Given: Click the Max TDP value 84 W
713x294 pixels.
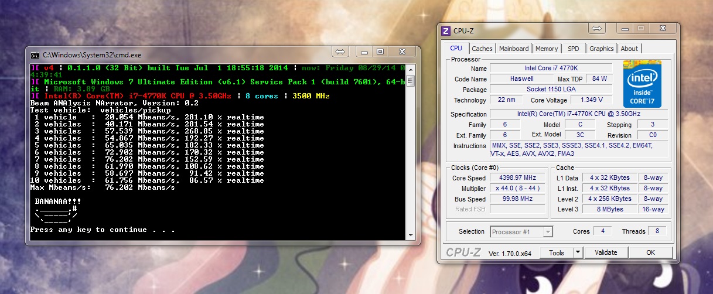Looking at the screenshot, I should (x=599, y=79).
